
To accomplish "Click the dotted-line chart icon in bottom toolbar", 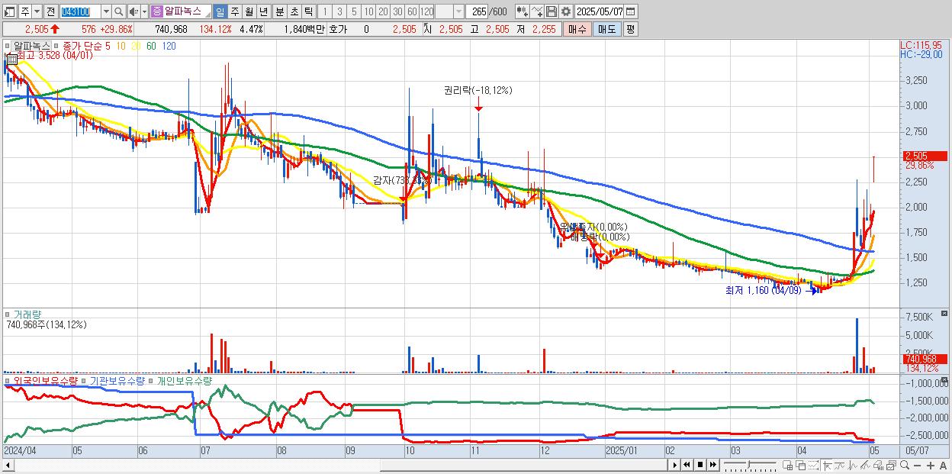I will tap(813, 465).
